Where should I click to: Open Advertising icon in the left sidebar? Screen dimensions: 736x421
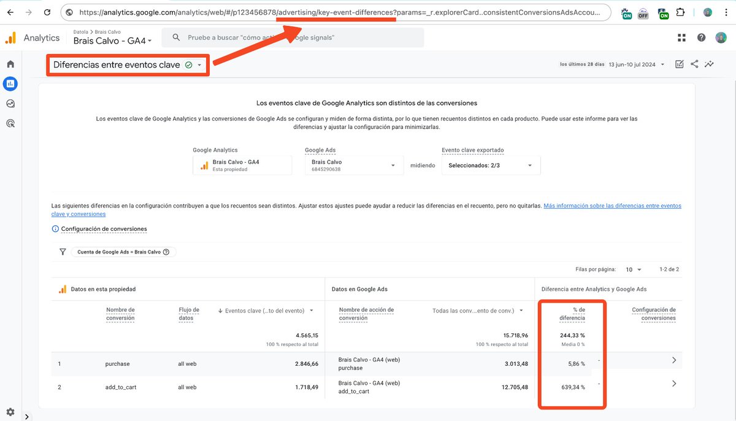point(10,123)
